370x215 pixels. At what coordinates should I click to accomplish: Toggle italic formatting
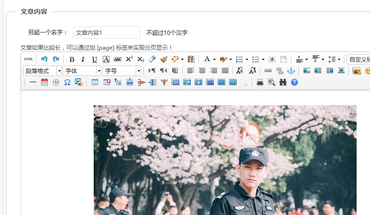[83, 59]
